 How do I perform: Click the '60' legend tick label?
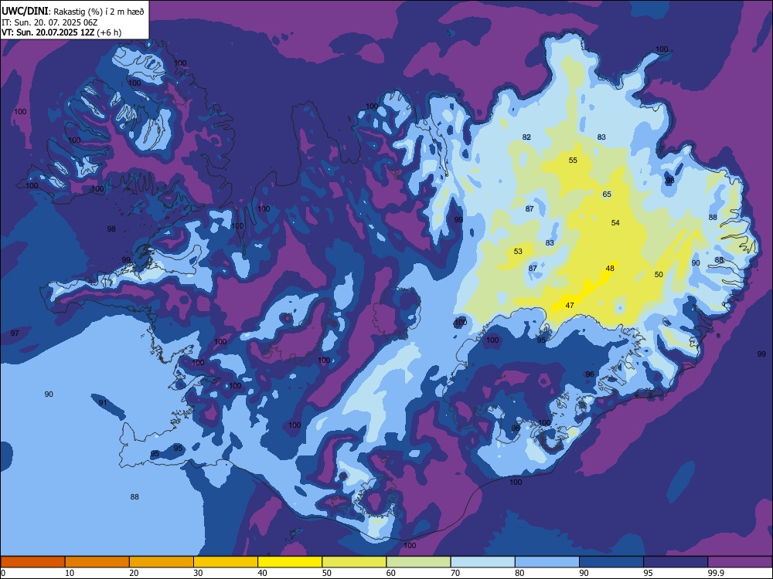coord(391,573)
